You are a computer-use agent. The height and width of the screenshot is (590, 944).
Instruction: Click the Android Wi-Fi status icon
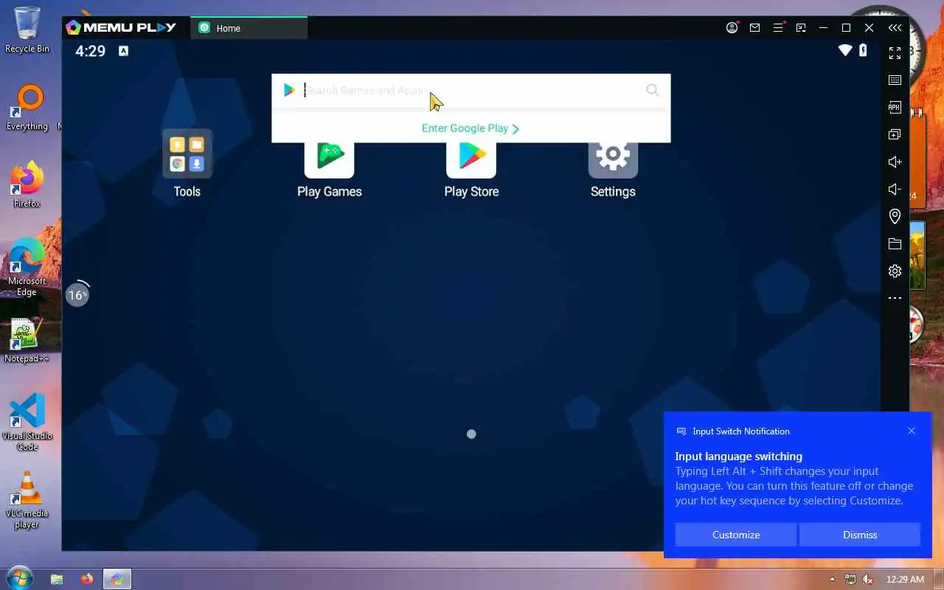845,50
